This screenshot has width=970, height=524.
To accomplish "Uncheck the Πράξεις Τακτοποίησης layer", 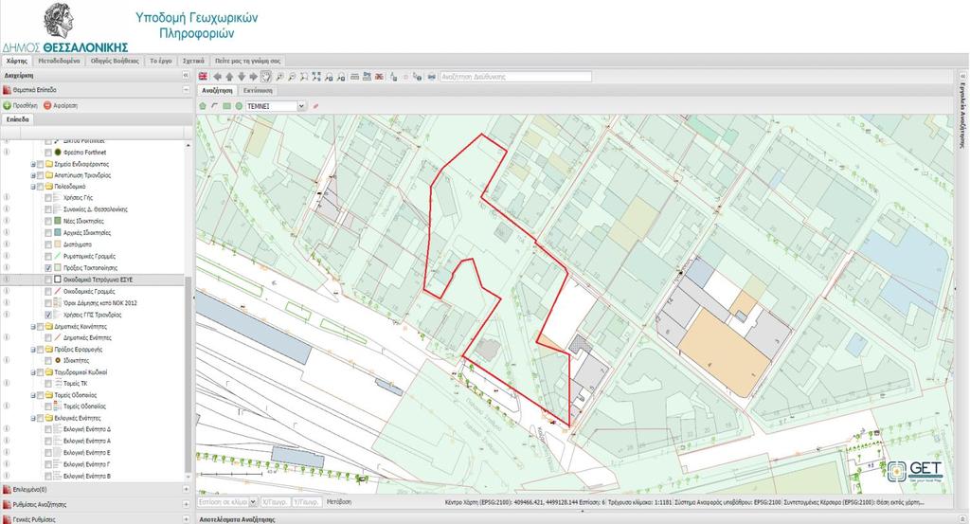I will pyautogui.click(x=48, y=268).
